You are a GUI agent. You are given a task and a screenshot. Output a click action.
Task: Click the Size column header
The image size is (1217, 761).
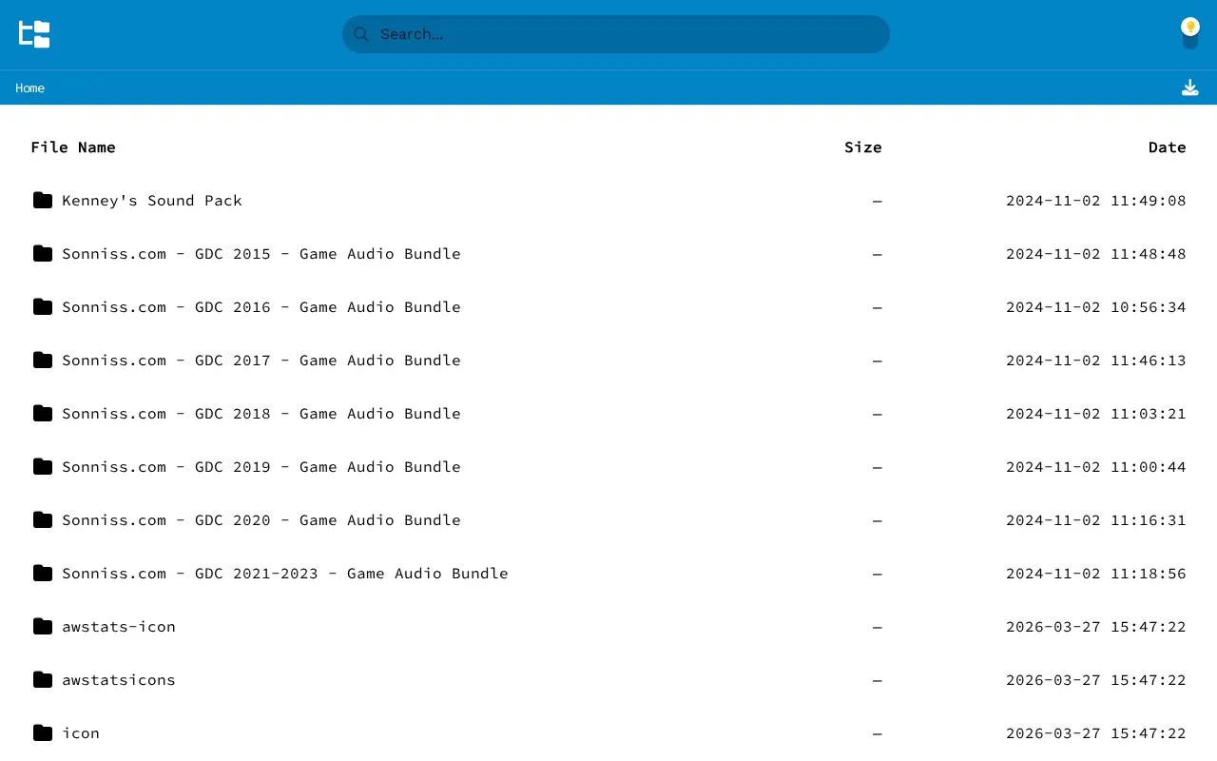[x=863, y=147]
